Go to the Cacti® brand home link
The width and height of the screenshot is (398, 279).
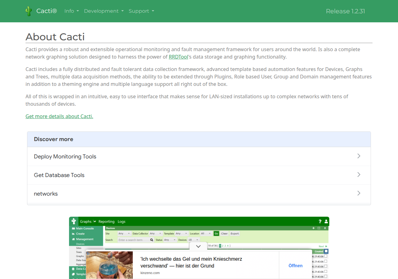tap(47, 11)
